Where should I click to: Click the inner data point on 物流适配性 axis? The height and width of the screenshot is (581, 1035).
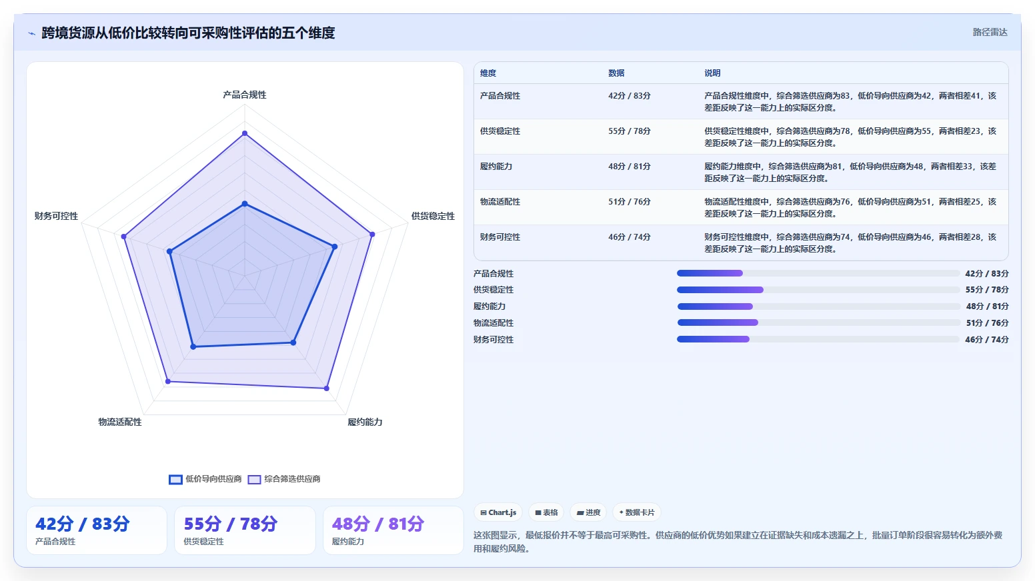(x=193, y=346)
